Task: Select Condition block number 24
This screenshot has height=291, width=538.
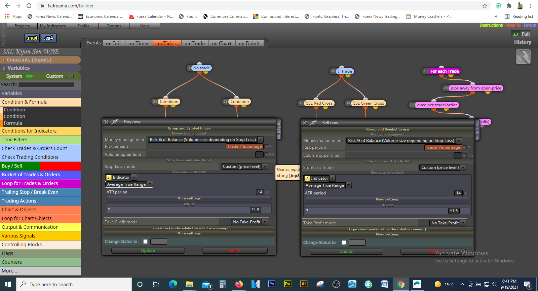Action: pyautogui.click(x=169, y=102)
